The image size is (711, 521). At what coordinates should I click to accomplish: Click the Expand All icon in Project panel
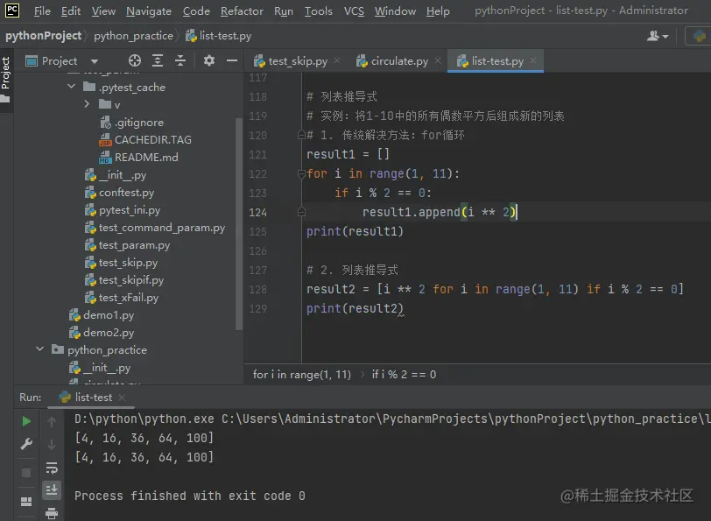click(158, 60)
